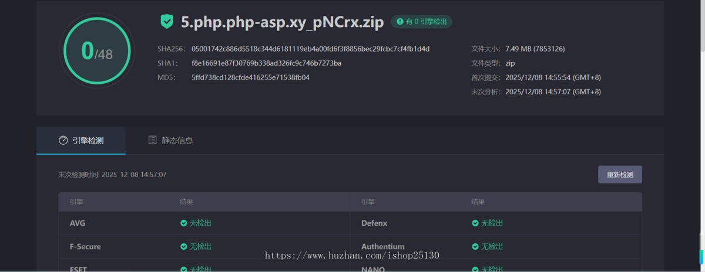Click the green check icon in the Defenx row
The image size is (705, 272).
[475, 223]
